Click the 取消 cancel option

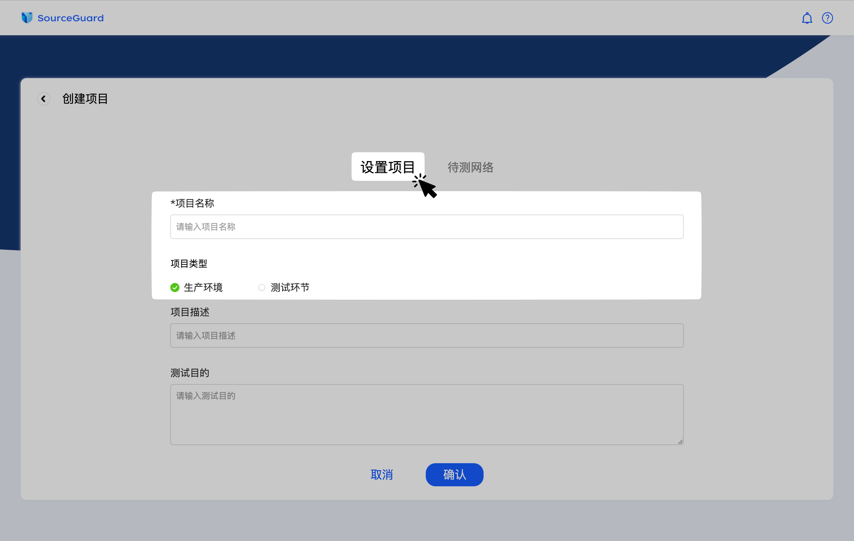click(x=382, y=475)
